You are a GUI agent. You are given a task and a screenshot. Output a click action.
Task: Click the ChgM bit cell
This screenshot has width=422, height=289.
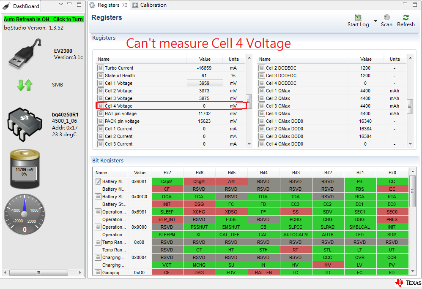pyautogui.click(x=199, y=181)
